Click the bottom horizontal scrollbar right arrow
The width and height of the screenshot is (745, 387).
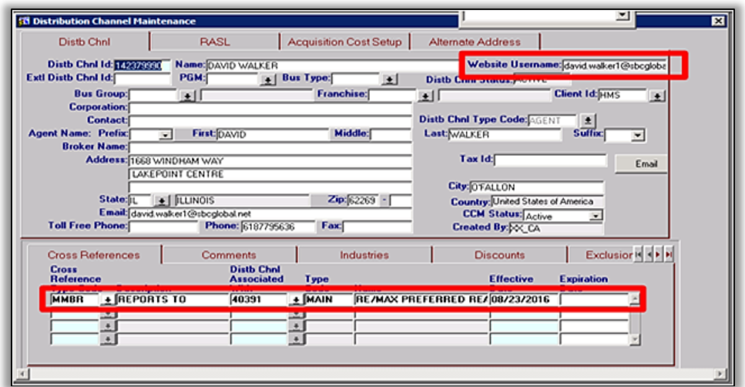click(721, 374)
